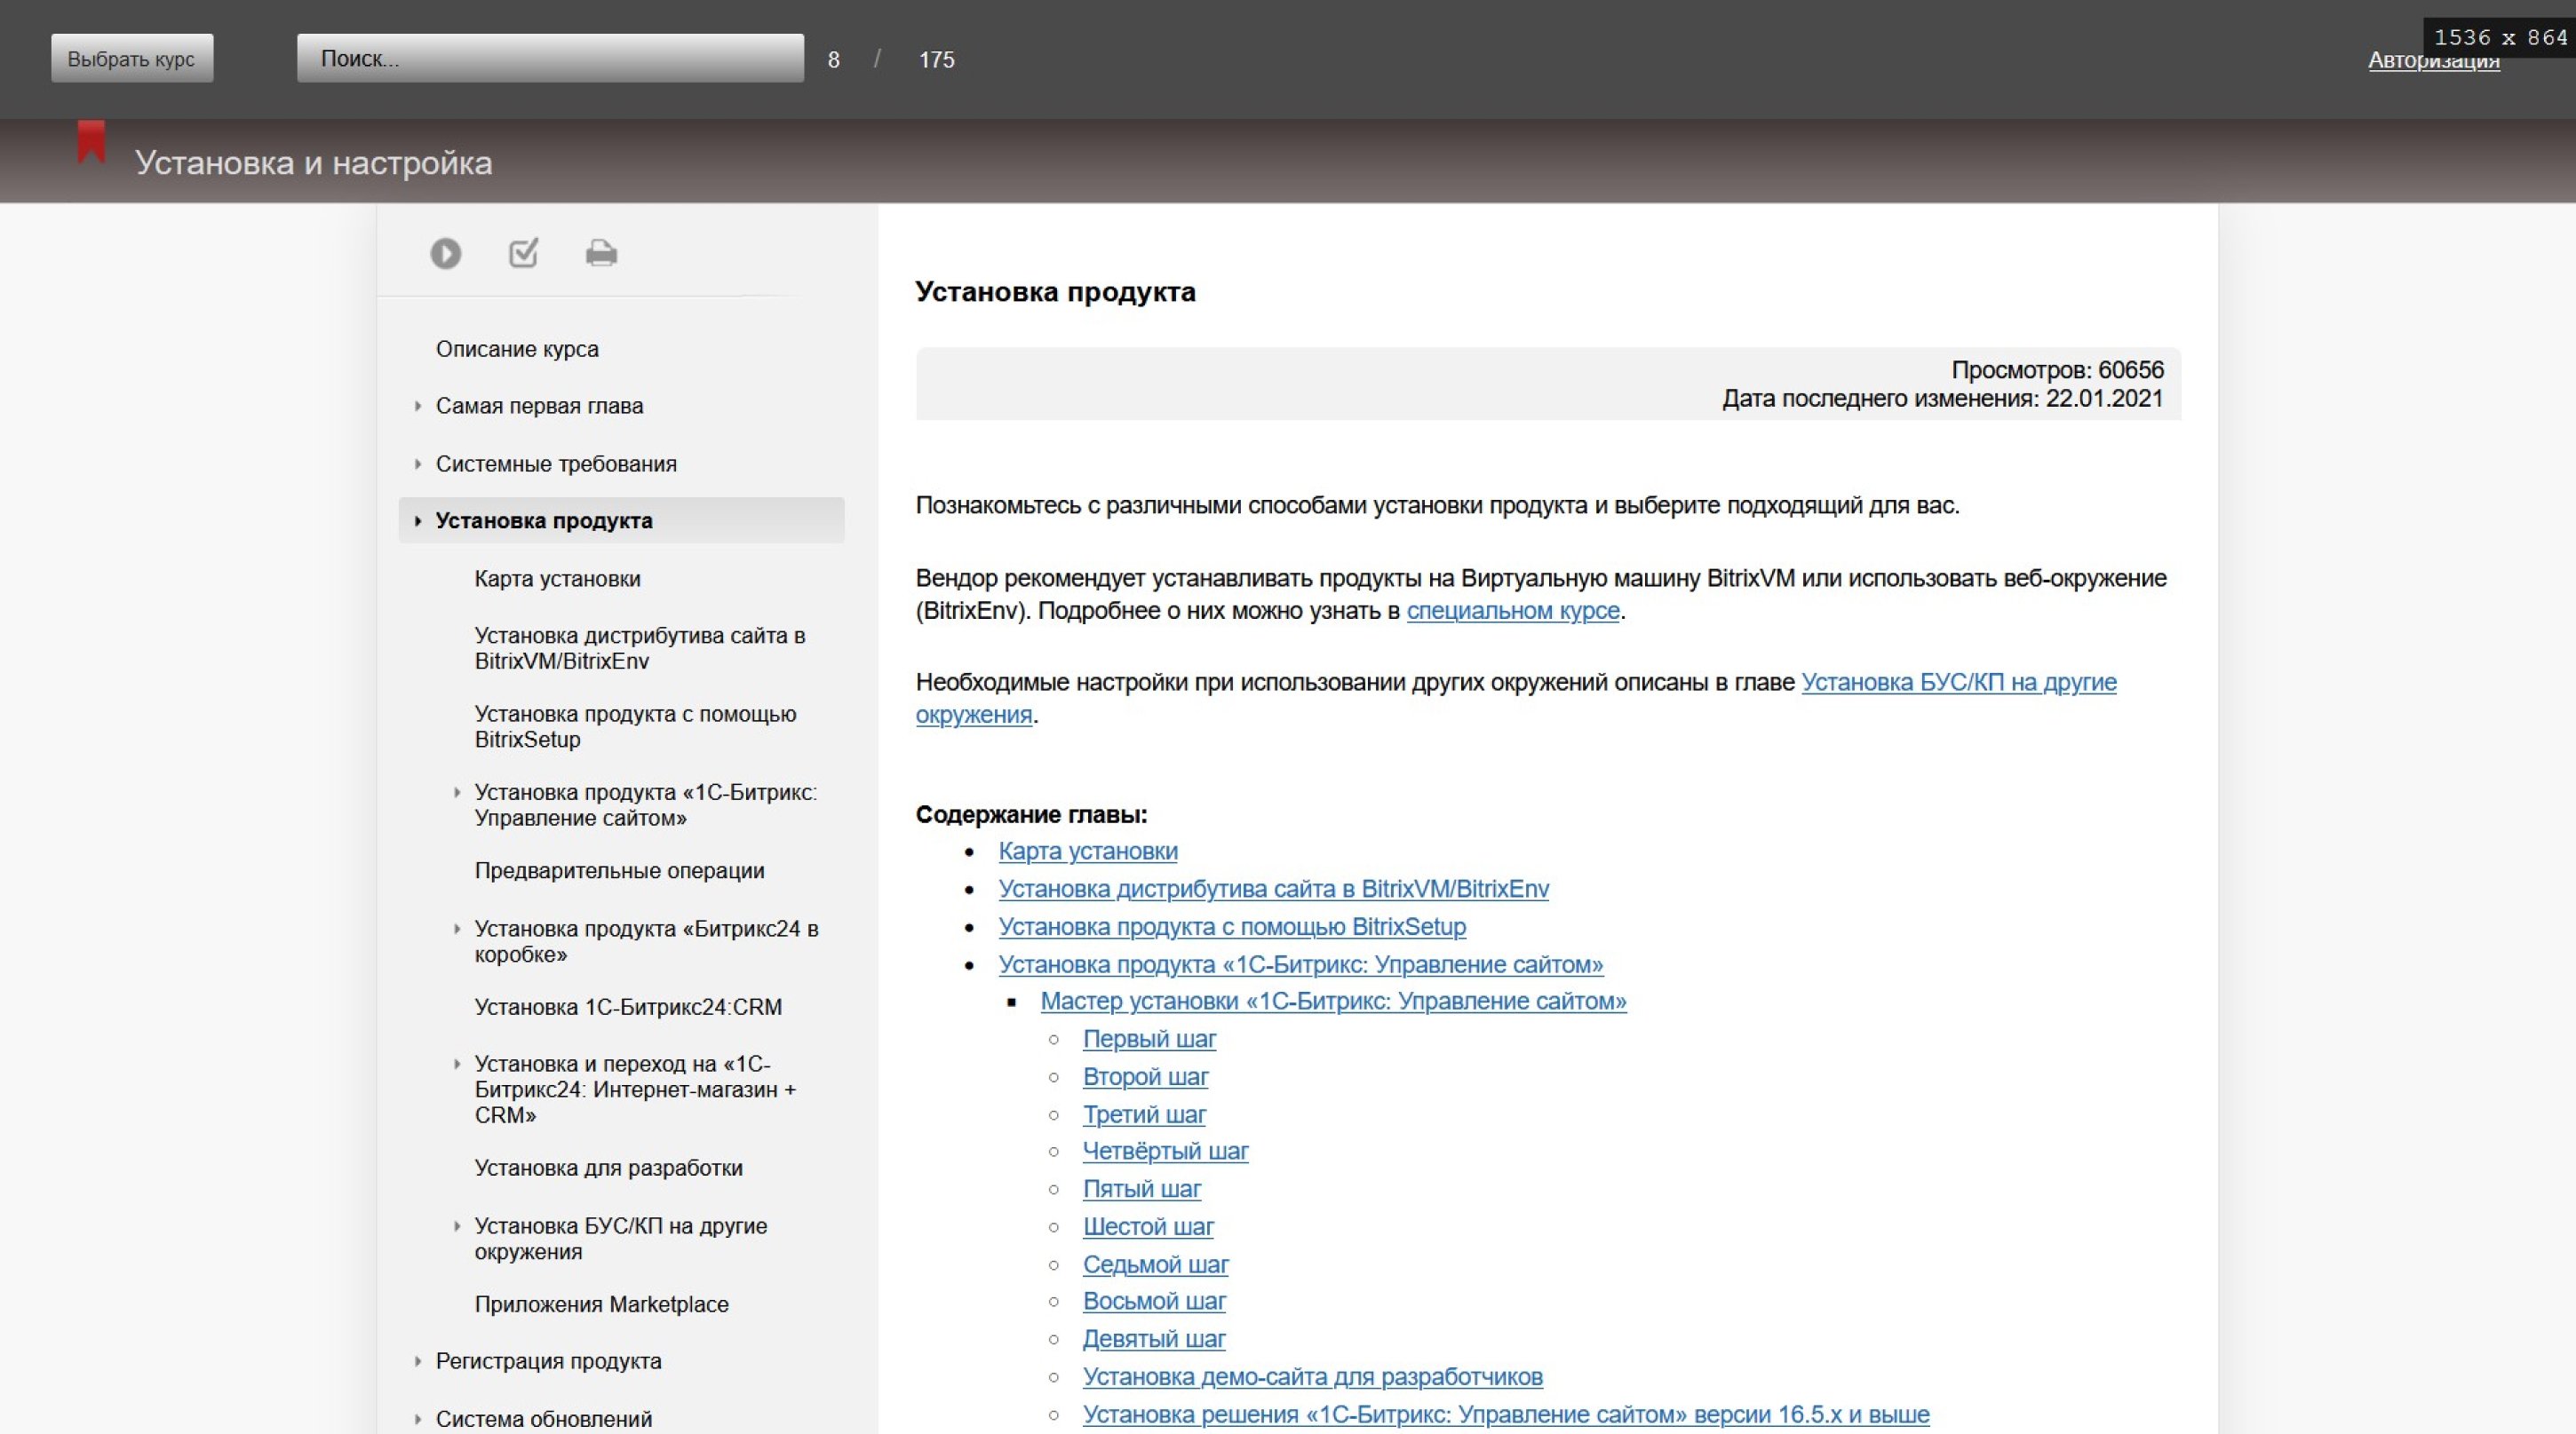Click the printer icon to print page
Image resolution: width=2576 pixels, height=1434 pixels.
[601, 254]
